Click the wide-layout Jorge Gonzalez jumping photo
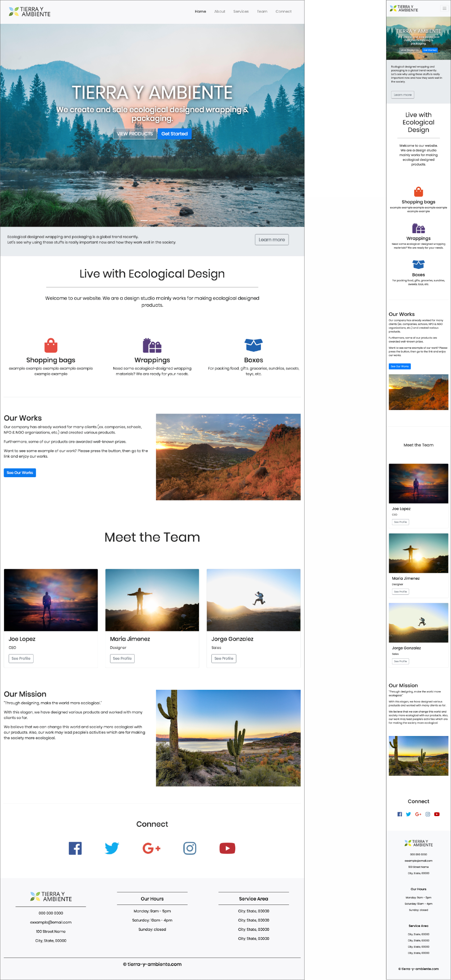Viewport: 451px width, 980px height. [253, 600]
